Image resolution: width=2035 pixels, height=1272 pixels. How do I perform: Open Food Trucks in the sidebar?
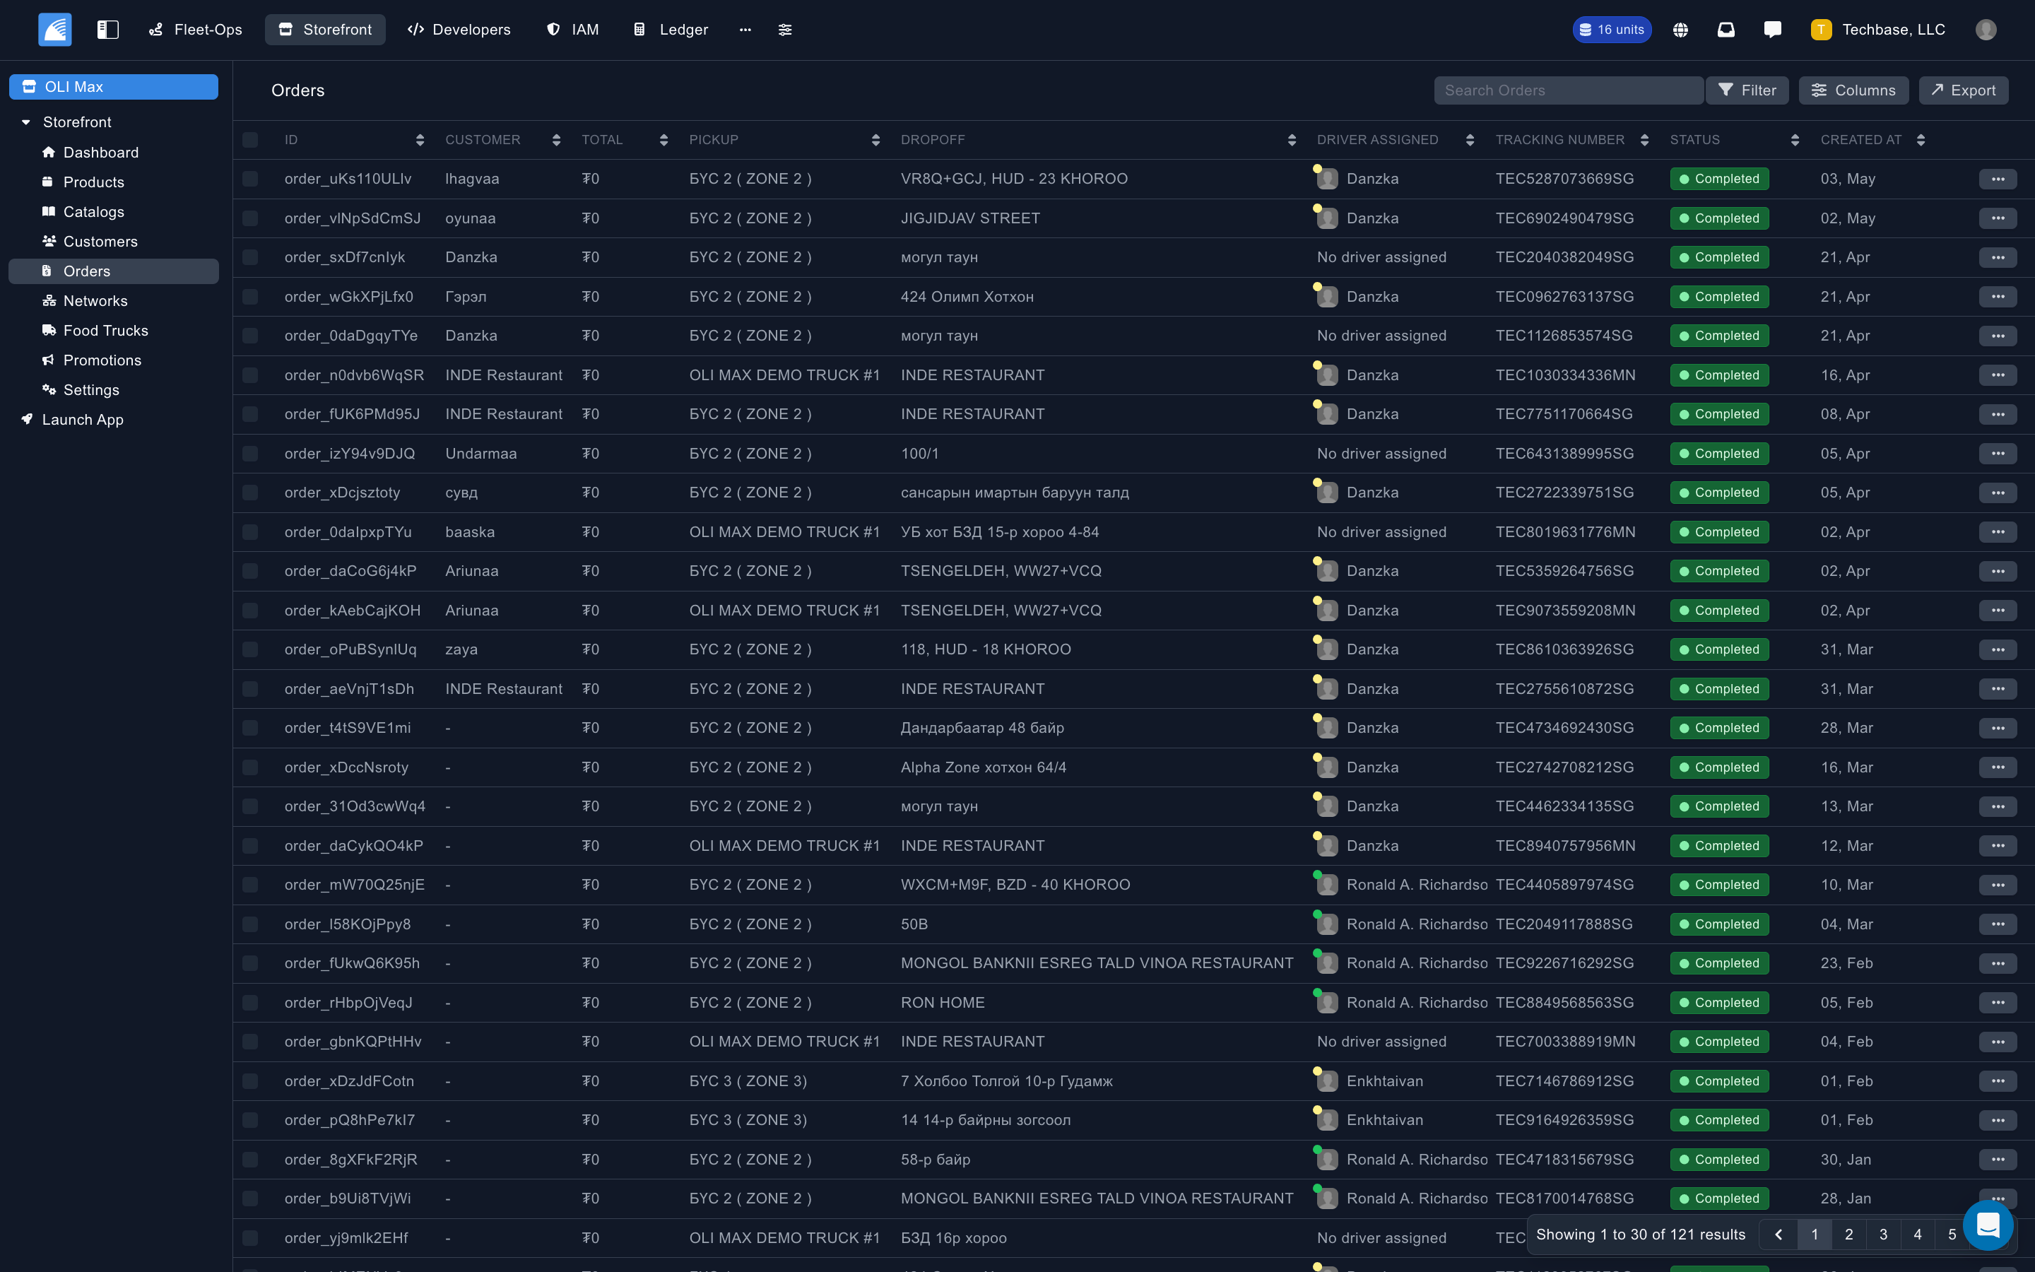(105, 331)
